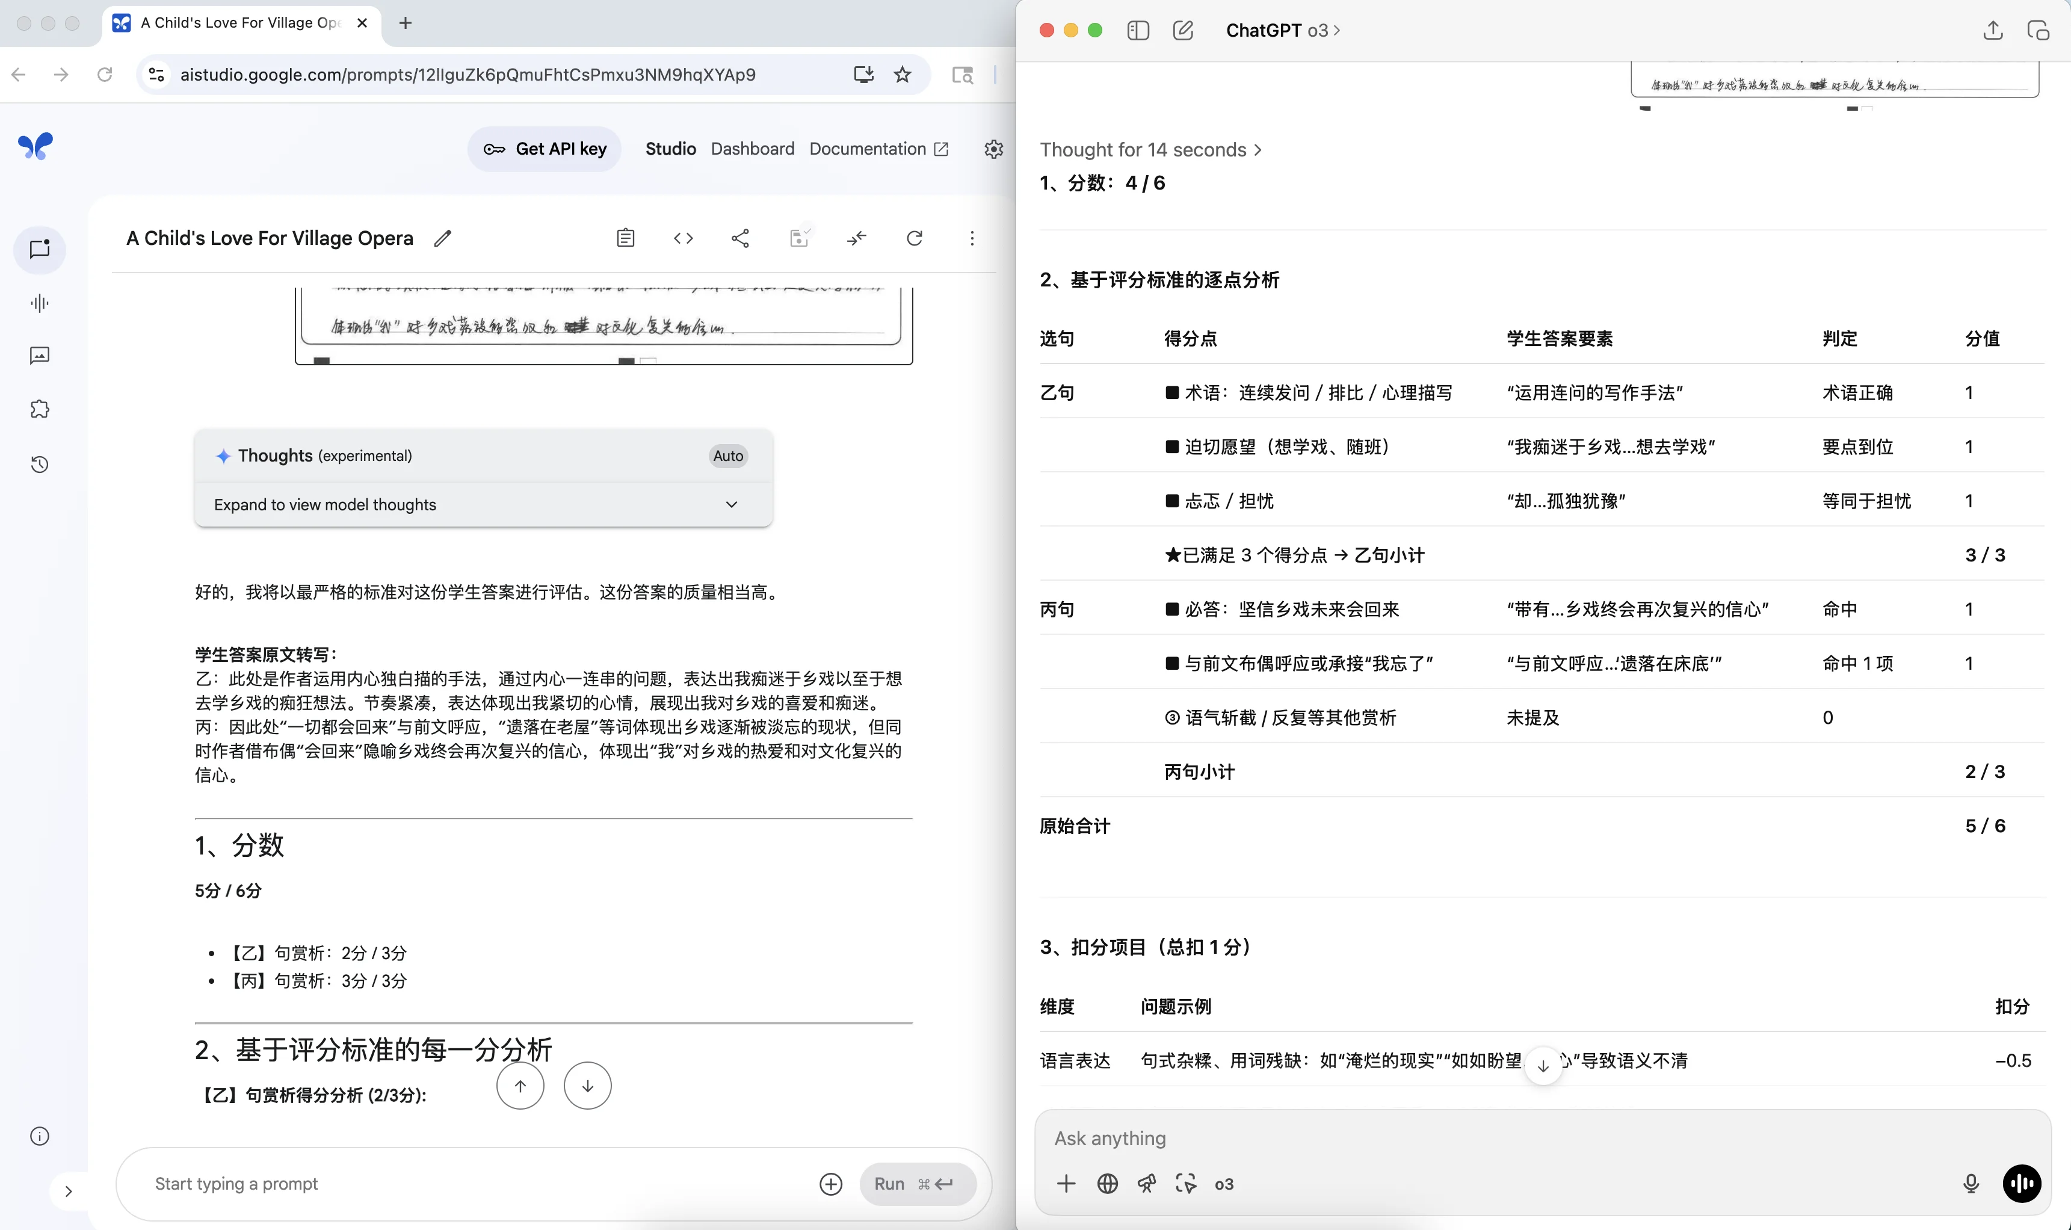The width and height of the screenshot is (2071, 1230).
Task: Click the Ask anything input field
Action: coord(1409,1139)
